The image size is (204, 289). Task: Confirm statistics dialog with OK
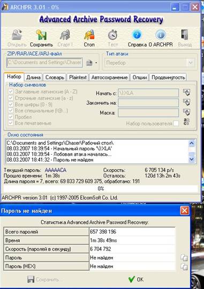tap(136, 279)
